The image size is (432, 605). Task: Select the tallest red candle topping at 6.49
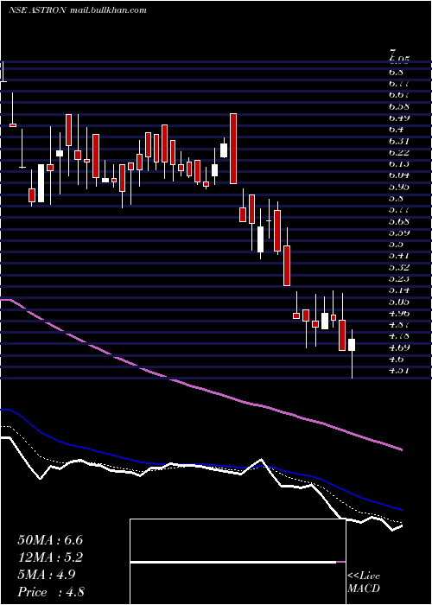pyautogui.click(x=233, y=149)
